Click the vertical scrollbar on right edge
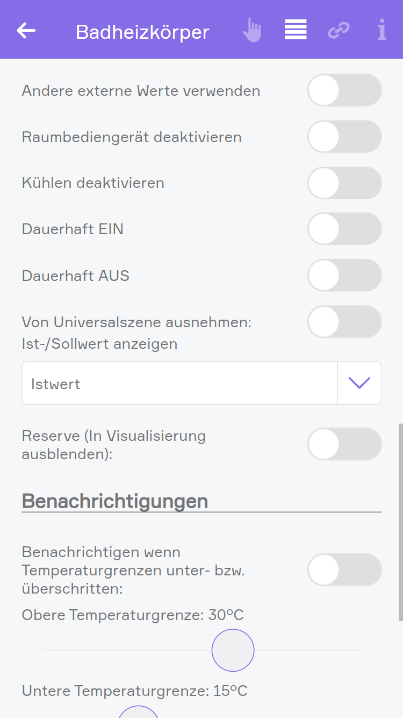 400,522
